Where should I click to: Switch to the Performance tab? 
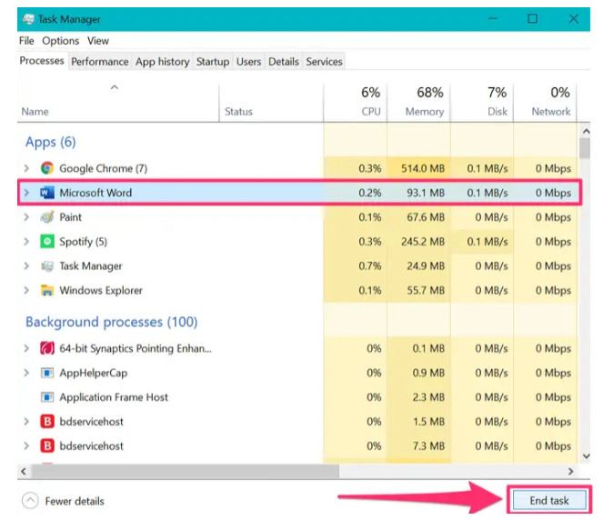100,62
